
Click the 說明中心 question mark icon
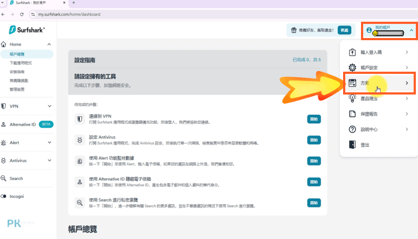click(352, 129)
